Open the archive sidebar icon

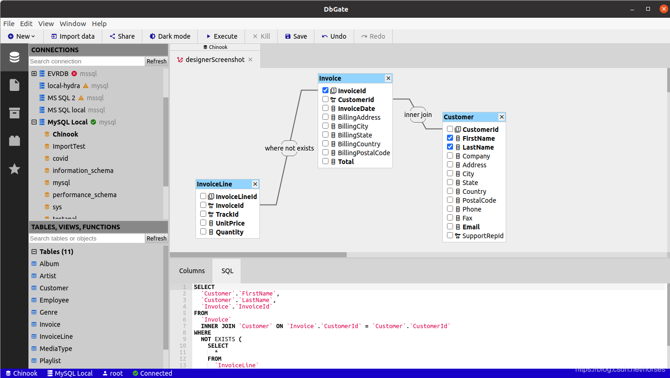click(14, 113)
